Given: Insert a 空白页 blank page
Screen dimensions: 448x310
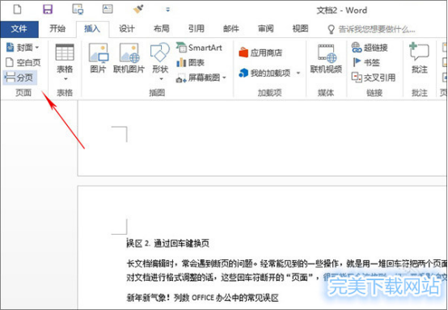Looking at the screenshot, I should point(23,62).
